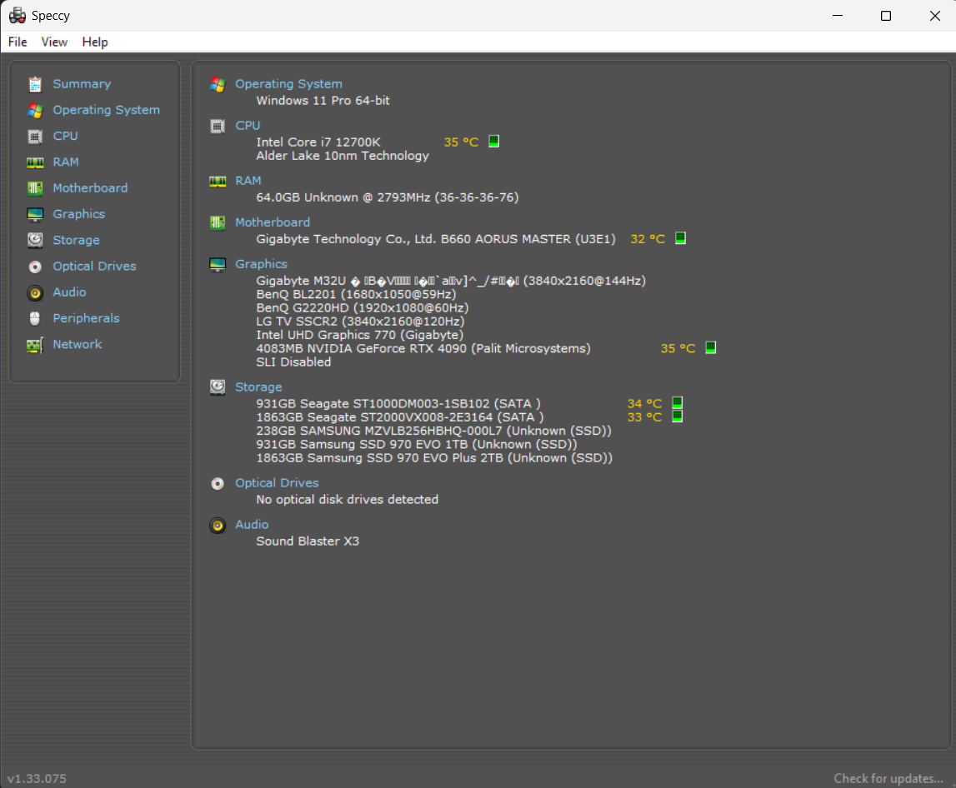Click the Audio icon in summary pane
The height and width of the screenshot is (788, 956).
pyautogui.click(x=218, y=525)
